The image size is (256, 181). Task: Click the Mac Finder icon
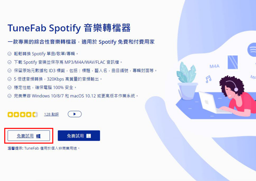88,136
